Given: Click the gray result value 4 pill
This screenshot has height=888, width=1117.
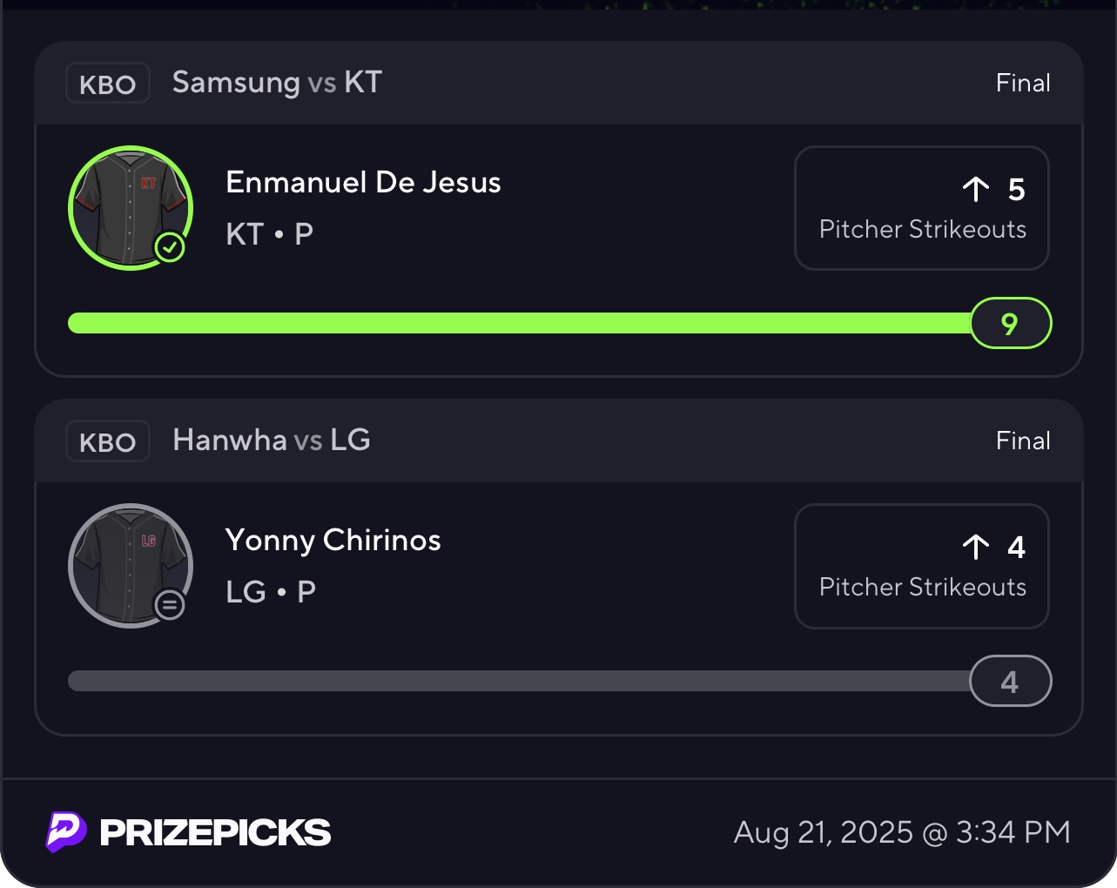Looking at the screenshot, I should pyautogui.click(x=1010, y=682).
